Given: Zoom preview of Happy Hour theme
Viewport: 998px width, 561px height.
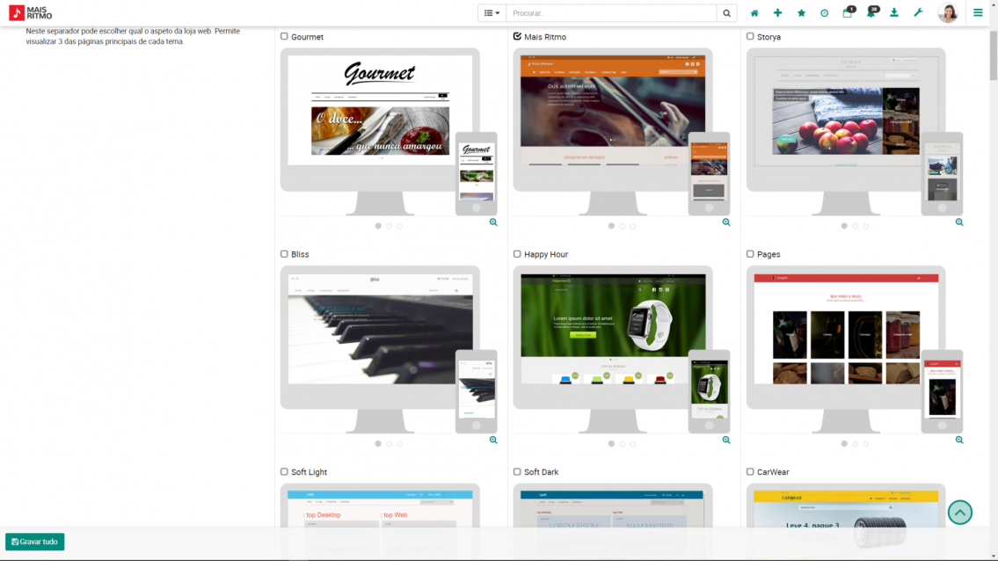Looking at the screenshot, I should [726, 440].
